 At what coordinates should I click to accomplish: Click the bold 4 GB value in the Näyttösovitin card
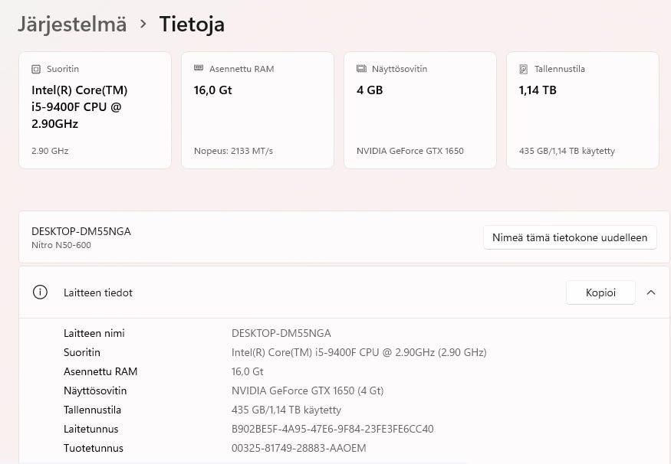(x=370, y=90)
